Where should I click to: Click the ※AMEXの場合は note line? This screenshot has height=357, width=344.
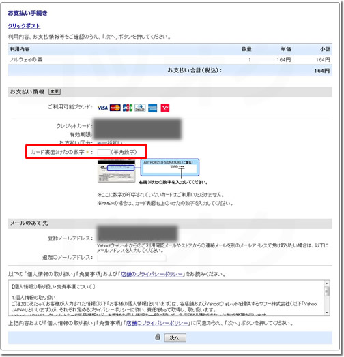[x=165, y=203]
